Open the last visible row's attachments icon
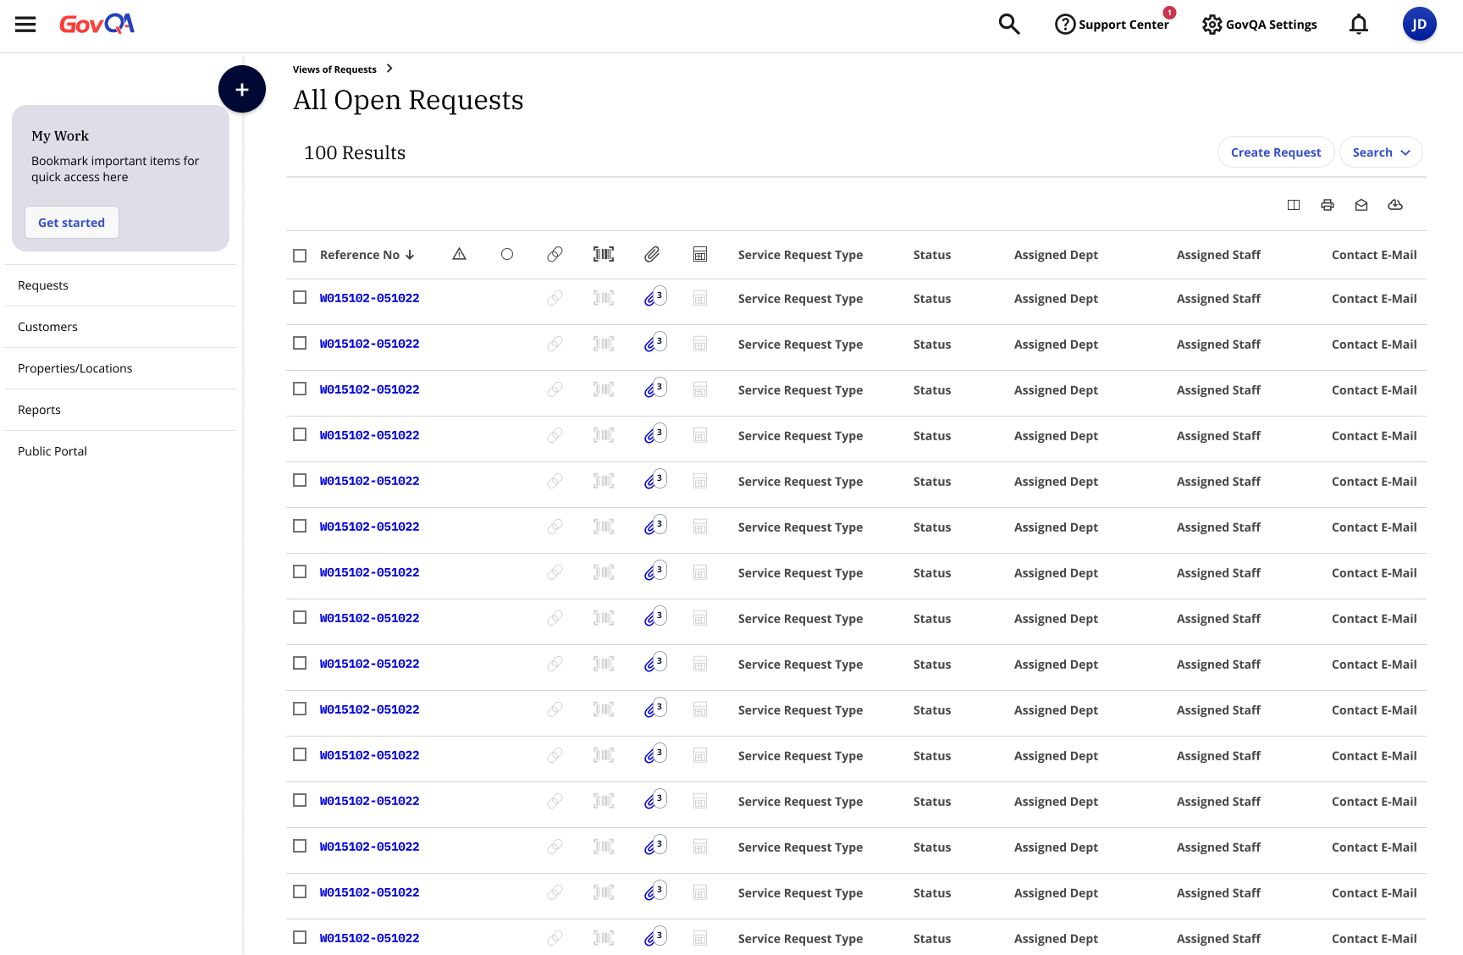The image size is (1463, 955). click(x=654, y=937)
